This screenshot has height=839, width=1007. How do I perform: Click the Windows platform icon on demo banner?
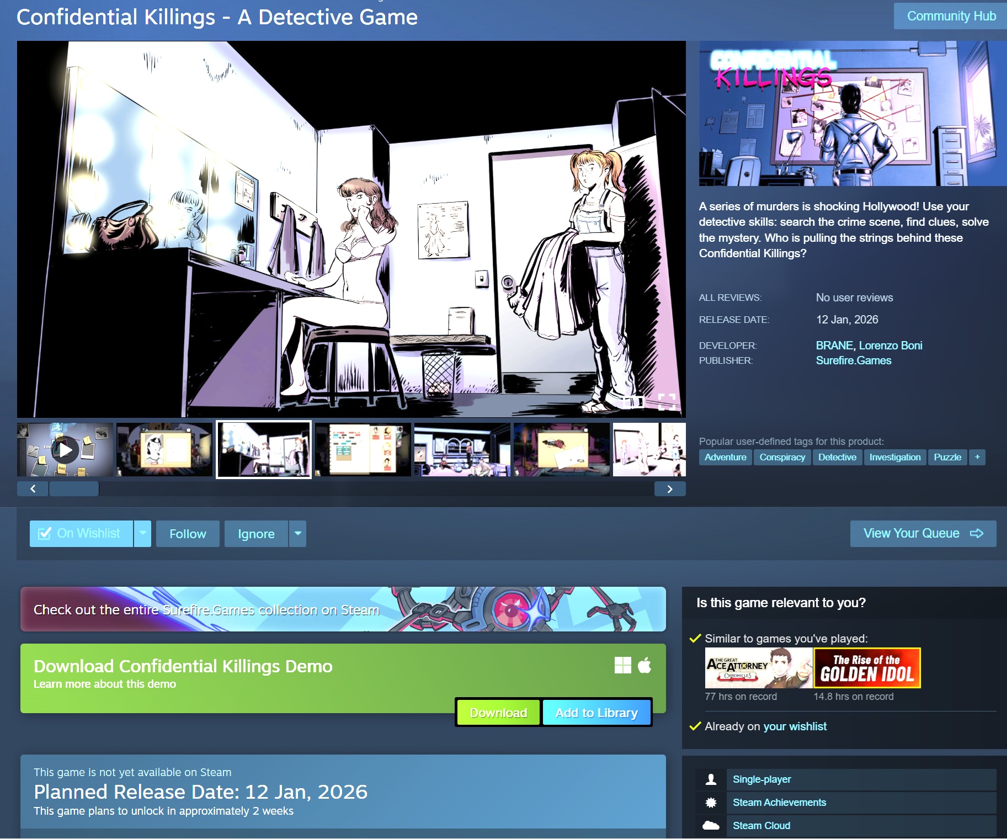623,665
